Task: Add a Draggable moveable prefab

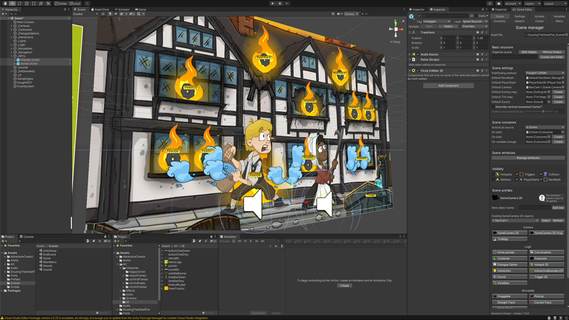Action: [510, 296]
